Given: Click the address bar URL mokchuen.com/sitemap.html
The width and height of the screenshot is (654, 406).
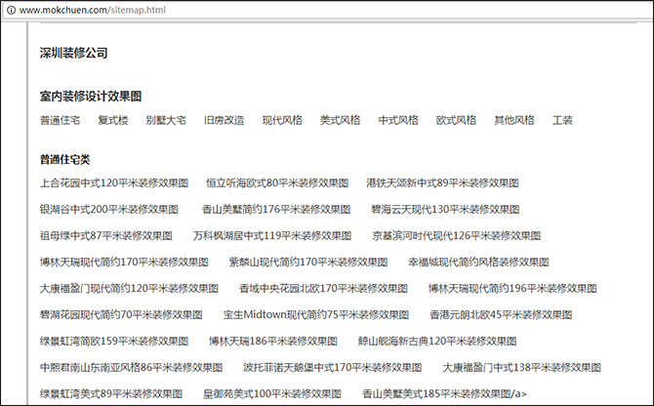Looking at the screenshot, I should click(92, 10).
